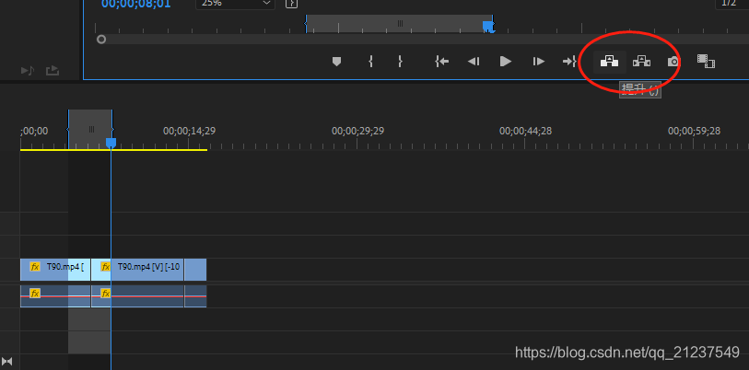Click fx badge on video clip 'T90.mp4 [V] [-10'
The image size is (749, 370).
pyautogui.click(x=106, y=266)
